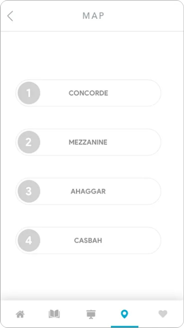Image resolution: width=184 pixels, height=328 pixels.
Task: Open the Home tab icon
Action: tap(20, 314)
